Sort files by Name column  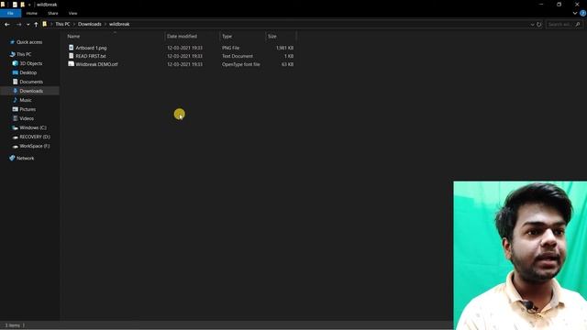[73, 37]
